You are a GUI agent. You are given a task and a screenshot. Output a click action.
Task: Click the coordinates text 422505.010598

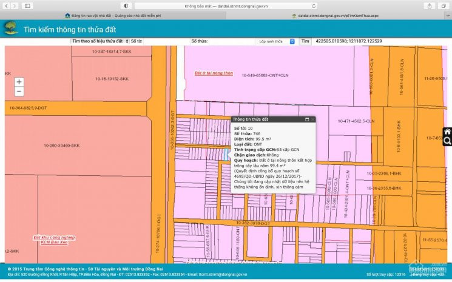[331, 41]
